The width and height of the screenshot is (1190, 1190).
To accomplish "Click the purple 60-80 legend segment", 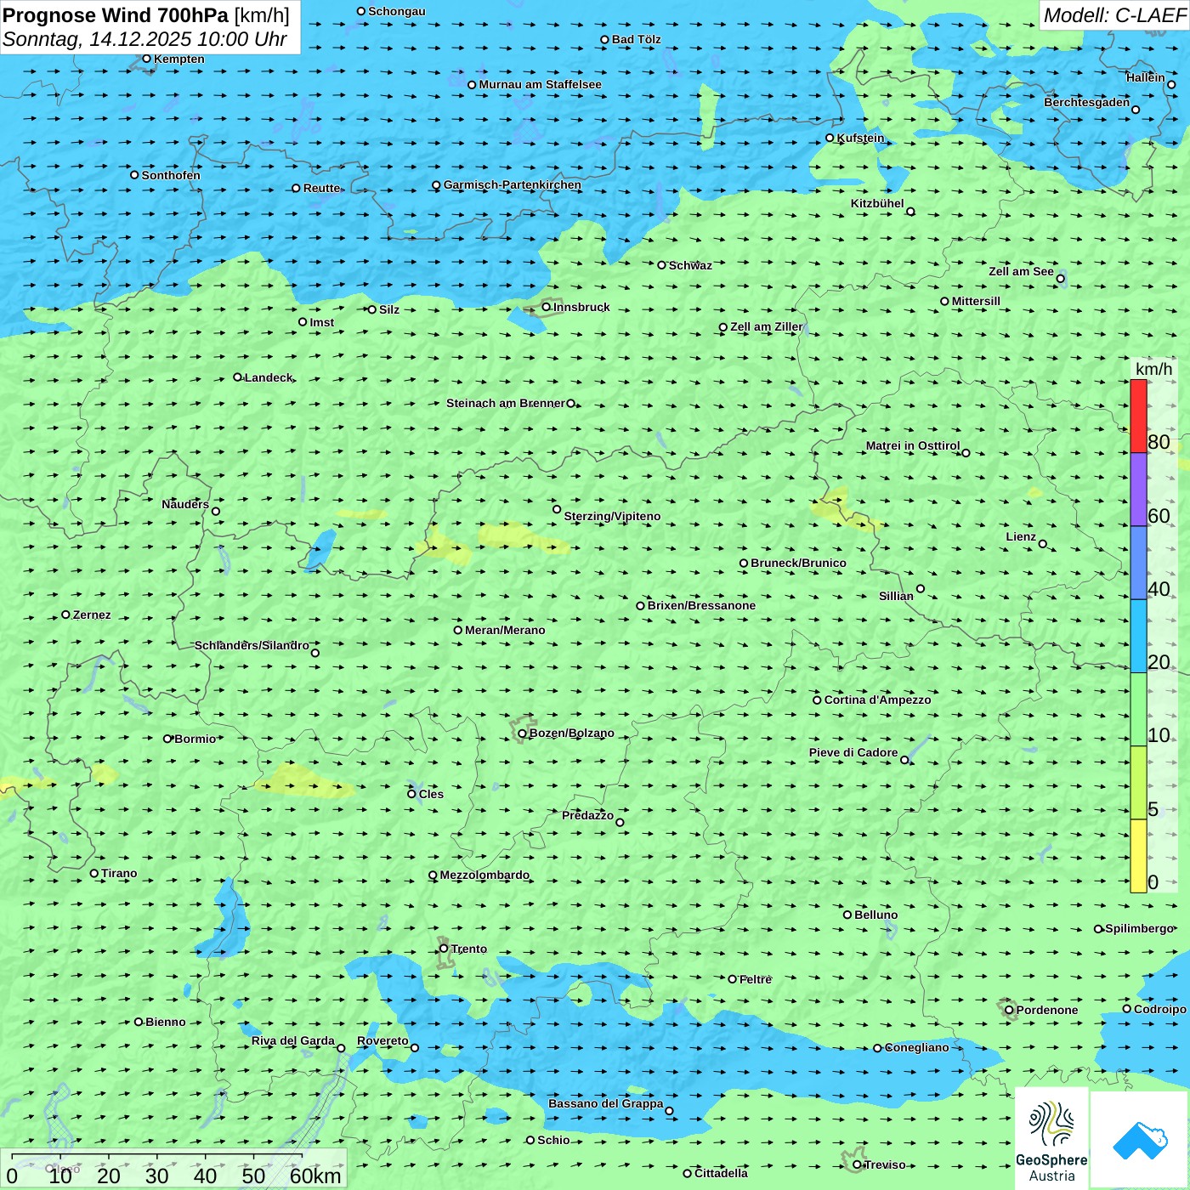I will point(1138,490).
